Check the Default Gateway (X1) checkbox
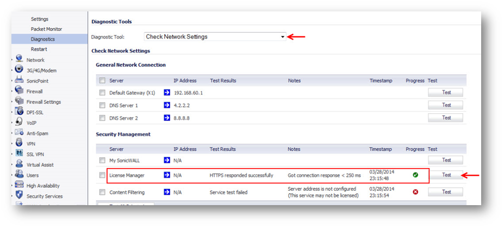 (102, 93)
